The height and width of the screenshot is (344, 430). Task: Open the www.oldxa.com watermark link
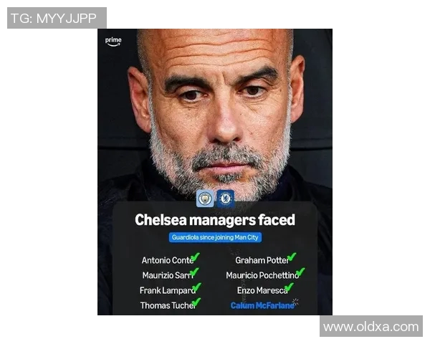pyautogui.click(x=371, y=326)
